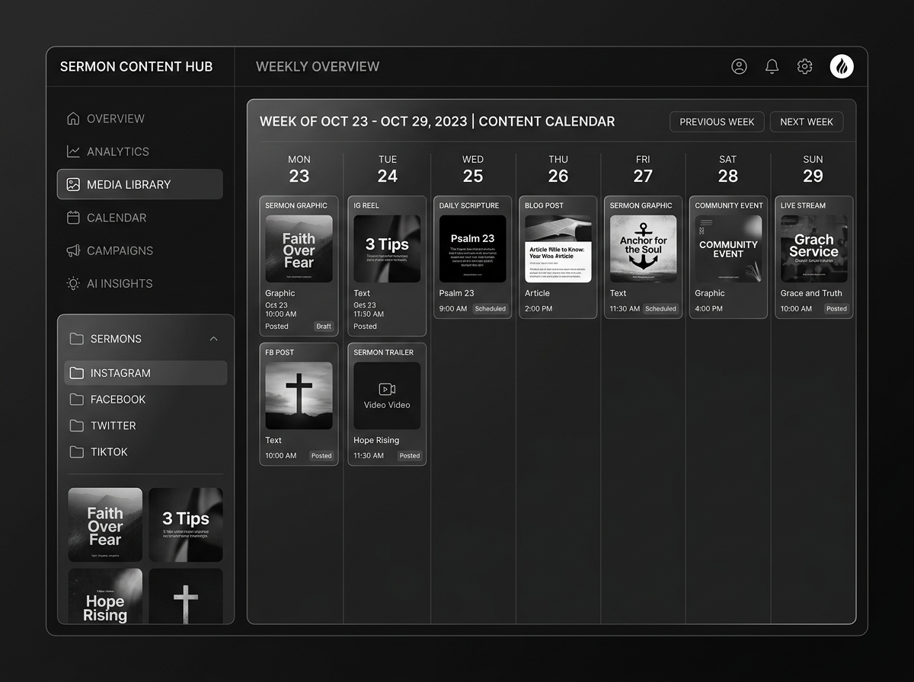Click the AI Insights lightbulb icon
Viewport: 914px width, 682px height.
click(73, 283)
